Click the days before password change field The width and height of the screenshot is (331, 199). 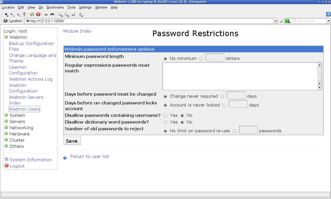(236, 95)
